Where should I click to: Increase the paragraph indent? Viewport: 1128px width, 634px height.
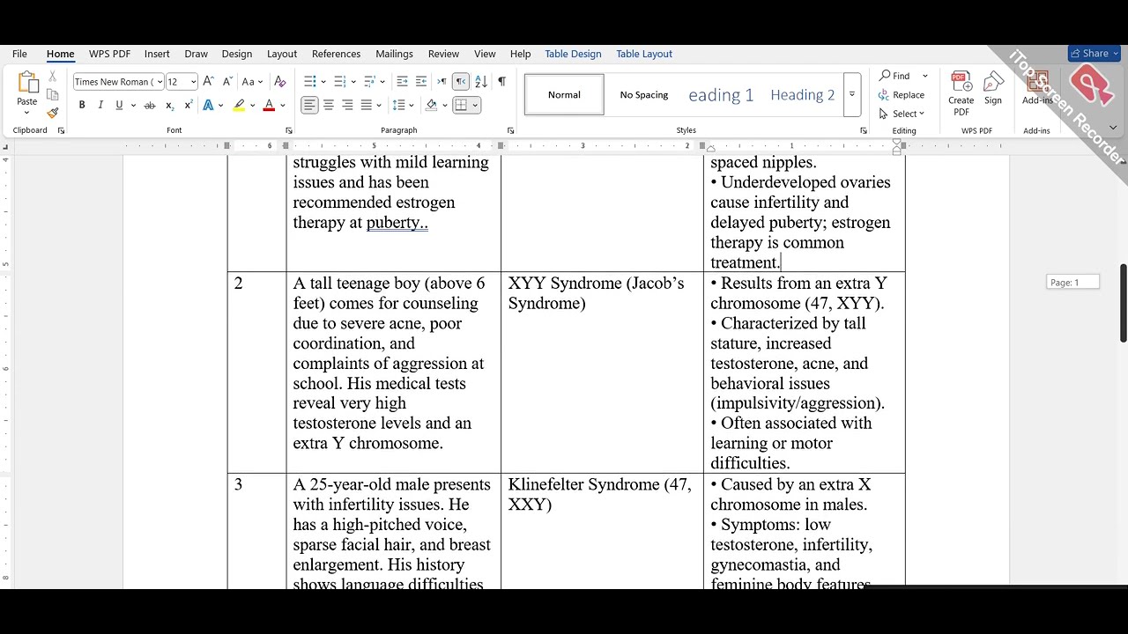pyautogui.click(x=421, y=82)
